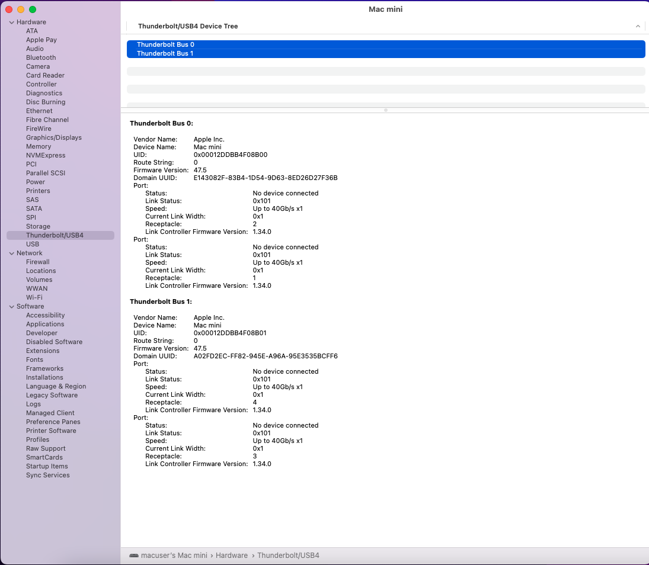The image size is (649, 565).
Task: Open Diagnostics in the sidebar
Action: point(44,93)
